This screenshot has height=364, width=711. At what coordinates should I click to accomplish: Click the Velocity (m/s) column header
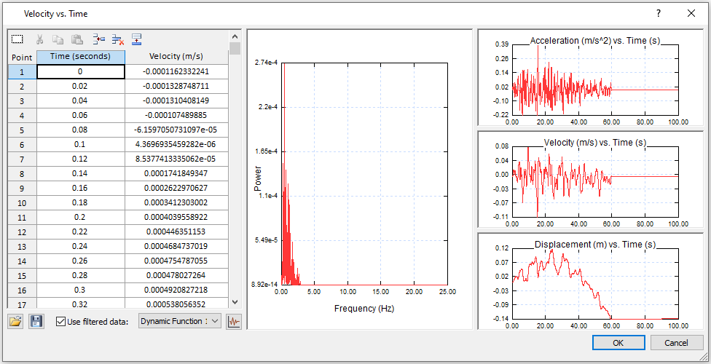click(176, 57)
